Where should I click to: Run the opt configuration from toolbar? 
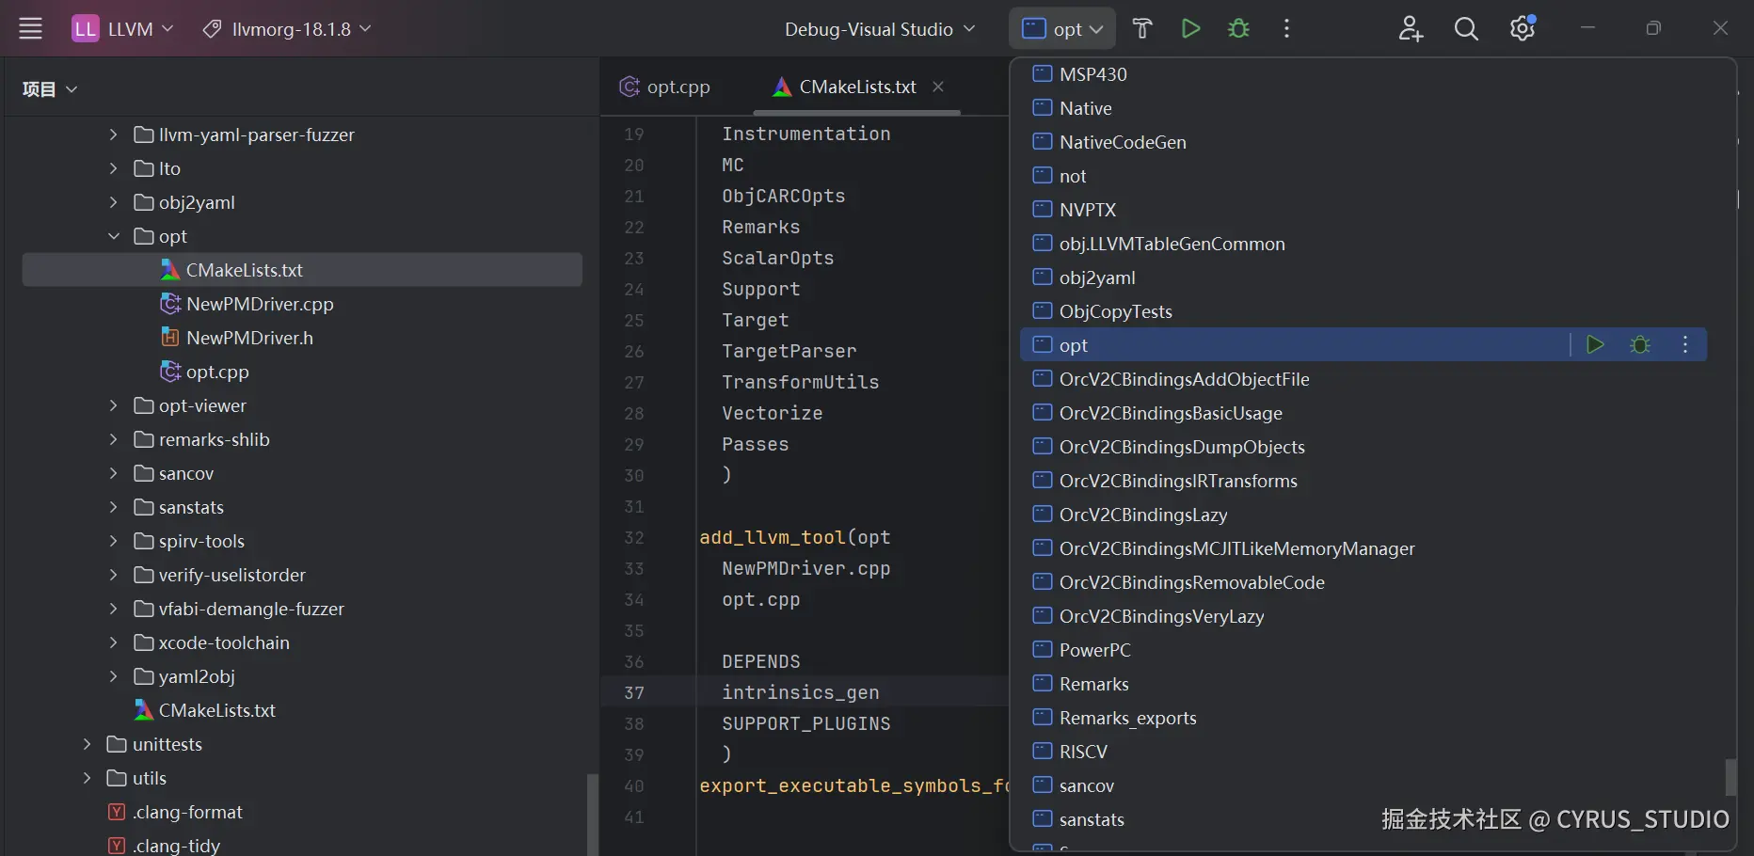(x=1190, y=29)
